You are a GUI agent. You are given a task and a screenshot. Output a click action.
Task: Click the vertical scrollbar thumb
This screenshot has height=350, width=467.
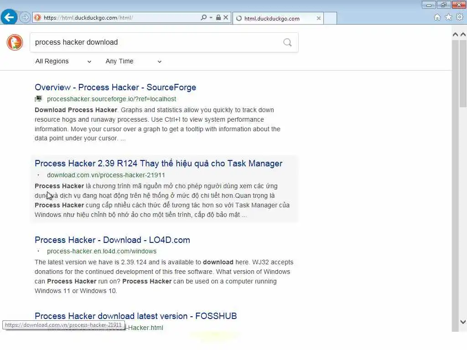pyautogui.click(x=463, y=73)
